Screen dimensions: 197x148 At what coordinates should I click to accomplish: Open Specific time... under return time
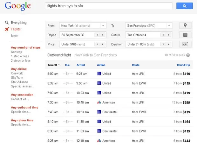point(21,124)
